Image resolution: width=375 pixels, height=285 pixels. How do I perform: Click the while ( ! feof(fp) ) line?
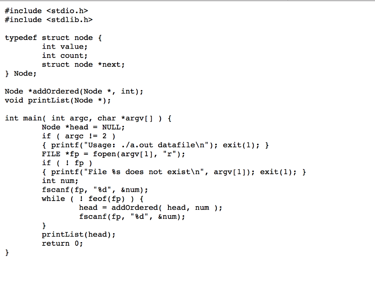tap(92, 199)
